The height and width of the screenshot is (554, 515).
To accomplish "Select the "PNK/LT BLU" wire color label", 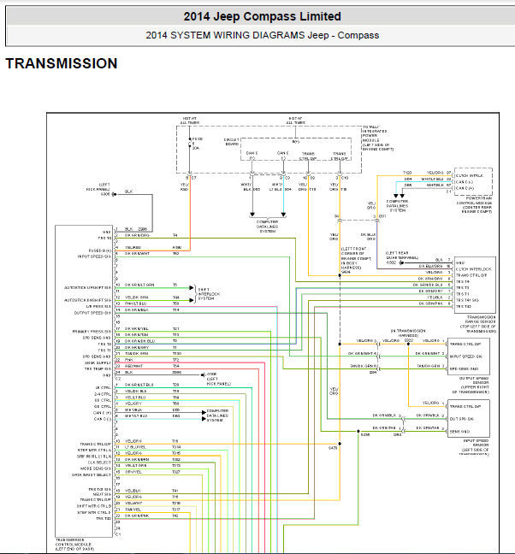I will [x=135, y=304].
